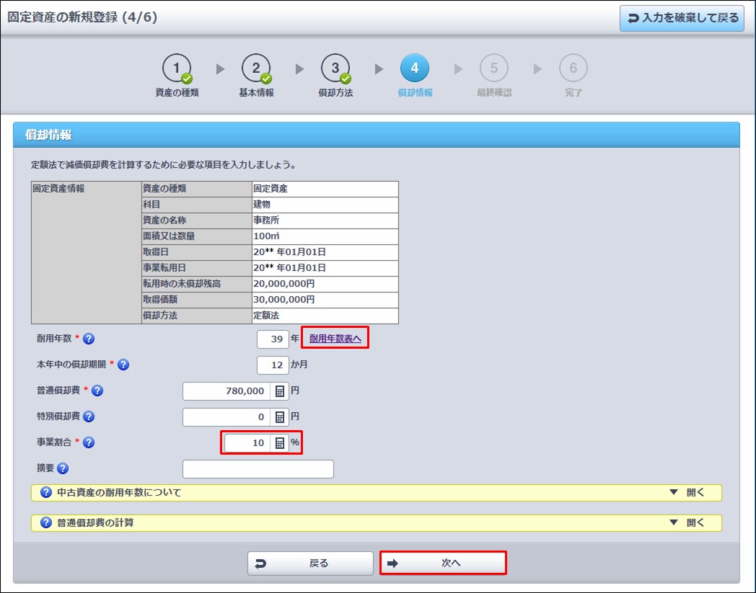Select table value 20,000,000円
The height and width of the screenshot is (593, 756).
point(325,284)
